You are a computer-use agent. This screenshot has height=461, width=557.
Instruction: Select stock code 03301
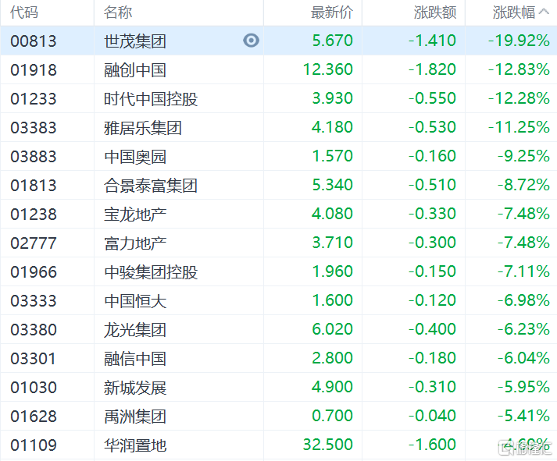point(34,359)
